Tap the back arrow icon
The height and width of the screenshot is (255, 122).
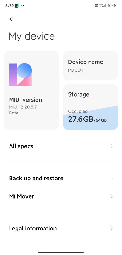point(13,19)
